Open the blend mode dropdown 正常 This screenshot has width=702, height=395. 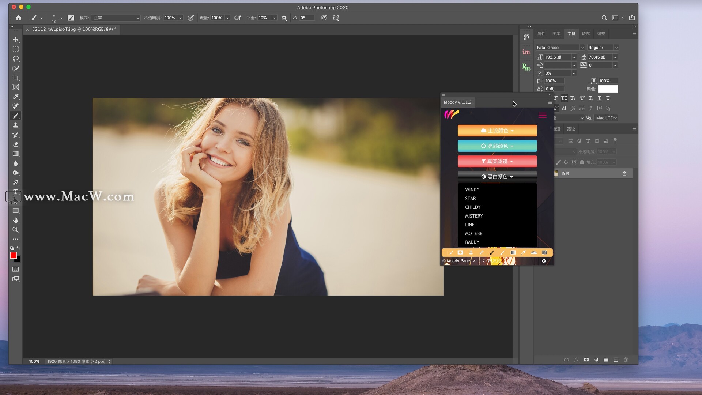[116, 18]
